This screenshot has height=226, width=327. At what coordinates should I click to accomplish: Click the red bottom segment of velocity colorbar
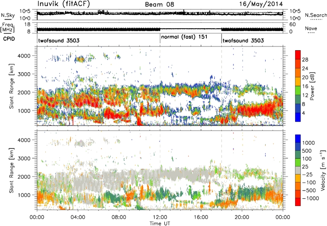coord(298,202)
